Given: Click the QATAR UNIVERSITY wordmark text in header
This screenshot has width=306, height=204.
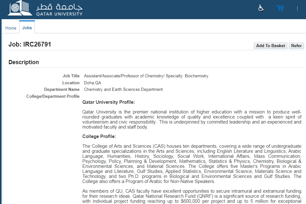Looking at the screenshot, I should click(59, 14).
